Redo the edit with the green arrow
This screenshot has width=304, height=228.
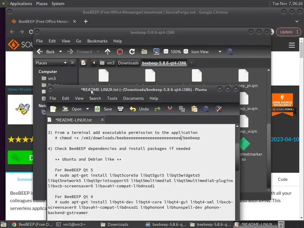[157, 109]
